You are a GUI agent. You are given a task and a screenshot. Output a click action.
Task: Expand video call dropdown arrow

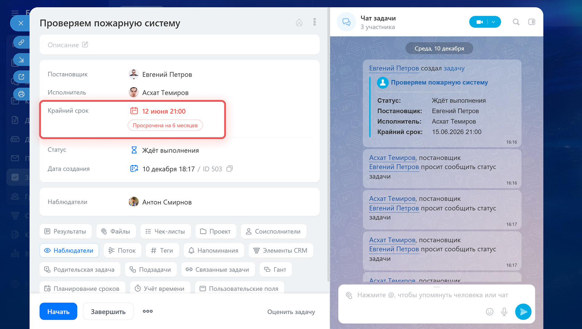(493, 22)
